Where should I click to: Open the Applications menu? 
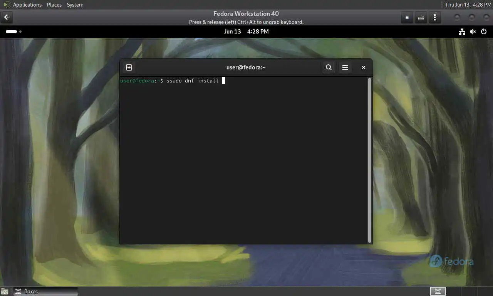(x=27, y=5)
